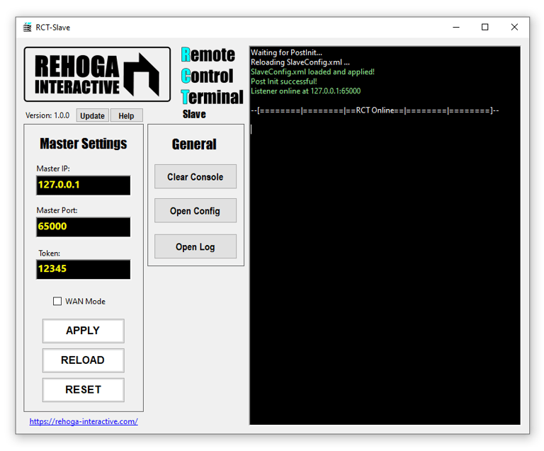Click 'Waiting for PostInit...' console line

pos(286,52)
